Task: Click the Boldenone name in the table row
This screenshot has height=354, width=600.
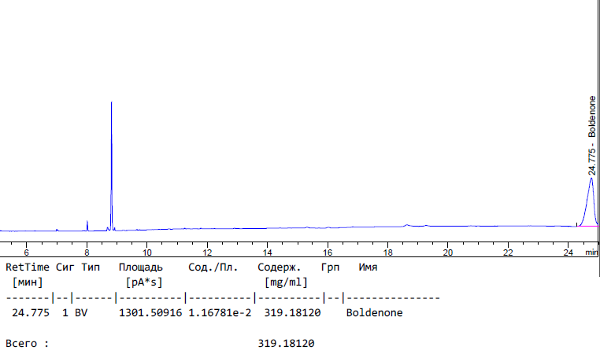Action: pyautogui.click(x=374, y=312)
